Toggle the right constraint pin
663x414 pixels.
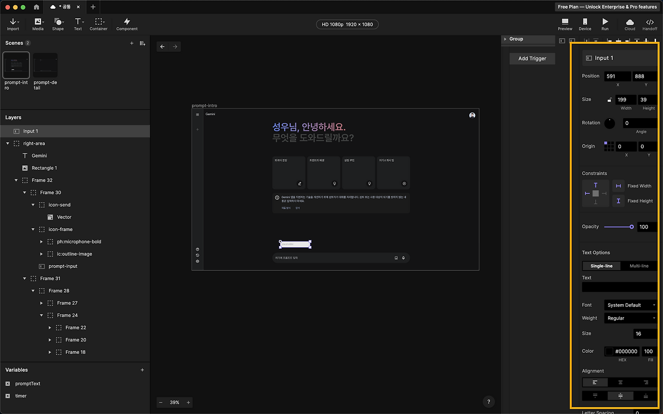click(x=604, y=193)
